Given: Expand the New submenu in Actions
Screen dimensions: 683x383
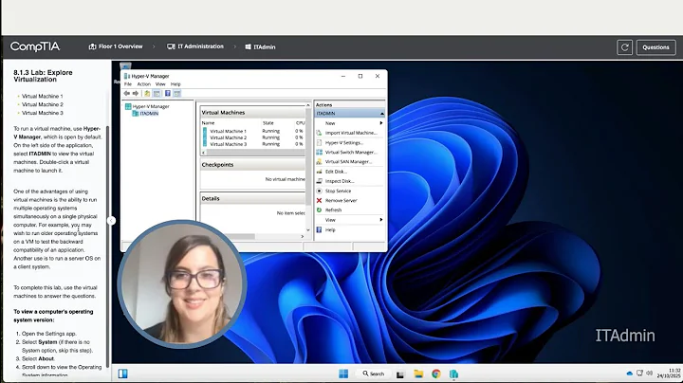Looking at the screenshot, I should 349,123.
